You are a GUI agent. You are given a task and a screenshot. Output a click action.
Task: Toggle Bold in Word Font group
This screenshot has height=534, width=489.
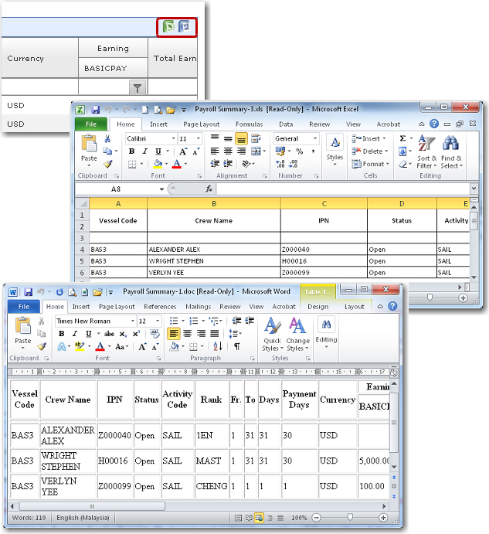[61, 334]
